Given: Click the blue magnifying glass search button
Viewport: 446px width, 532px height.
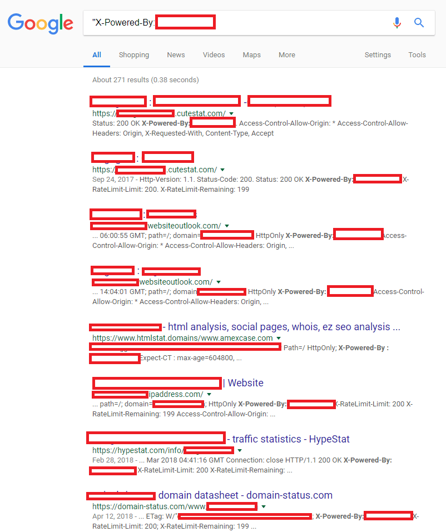Looking at the screenshot, I should pos(419,23).
